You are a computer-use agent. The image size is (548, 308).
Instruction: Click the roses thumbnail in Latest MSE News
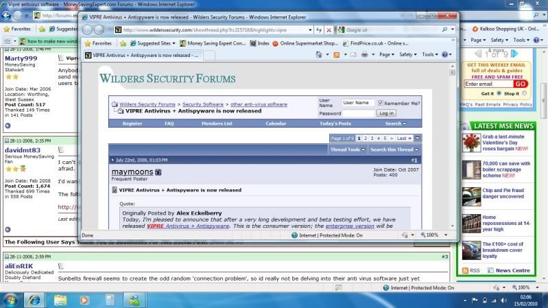point(471,143)
